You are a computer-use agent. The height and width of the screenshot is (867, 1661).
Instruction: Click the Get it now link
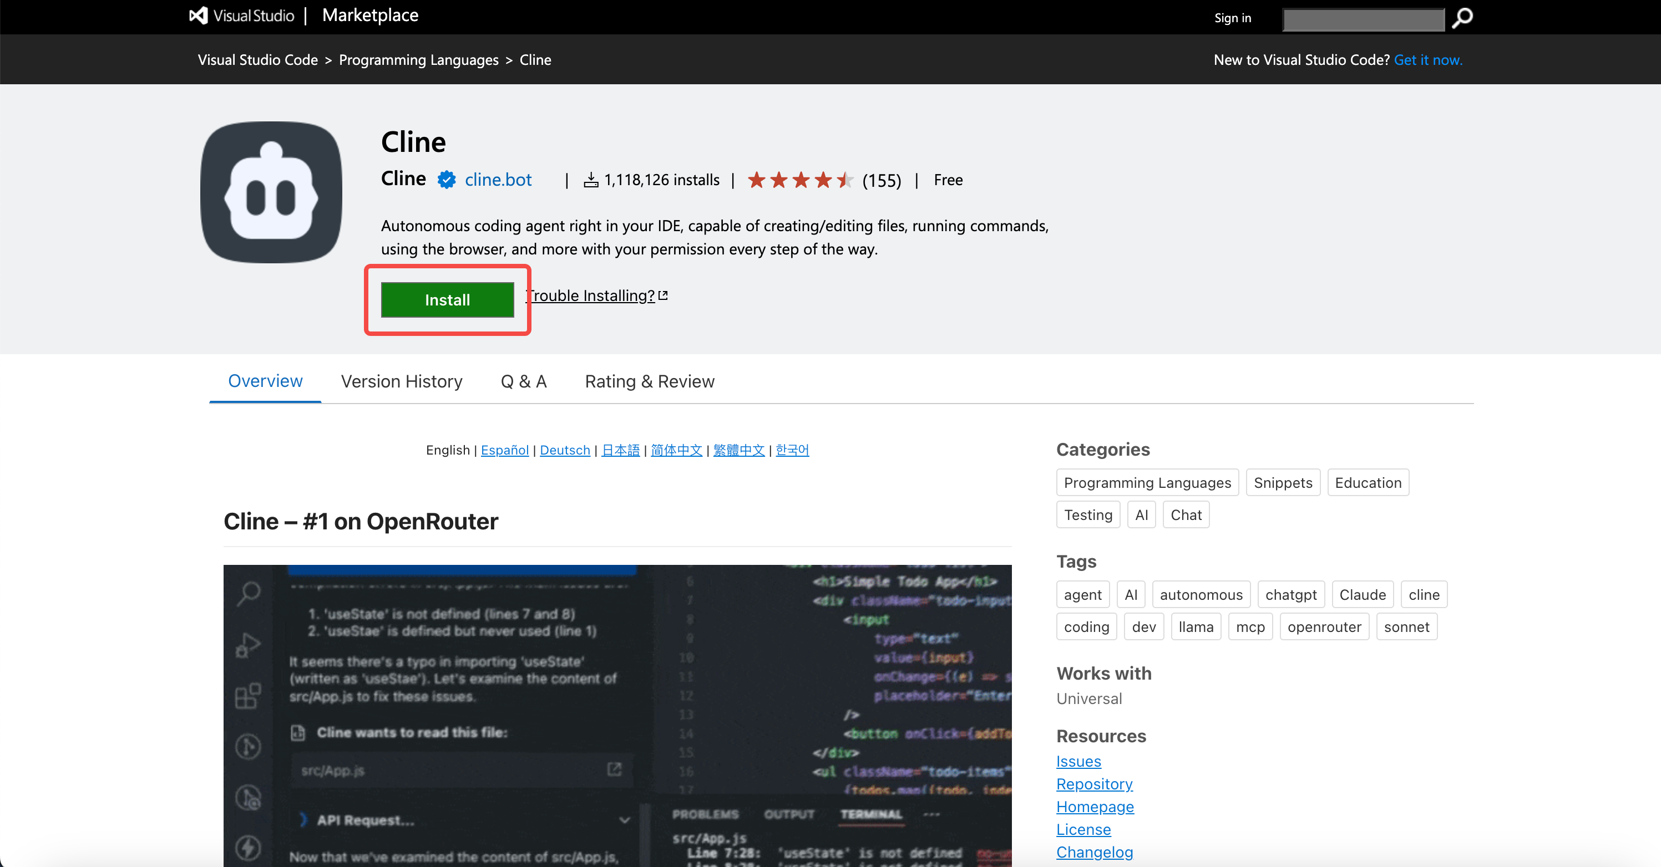click(x=1427, y=60)
